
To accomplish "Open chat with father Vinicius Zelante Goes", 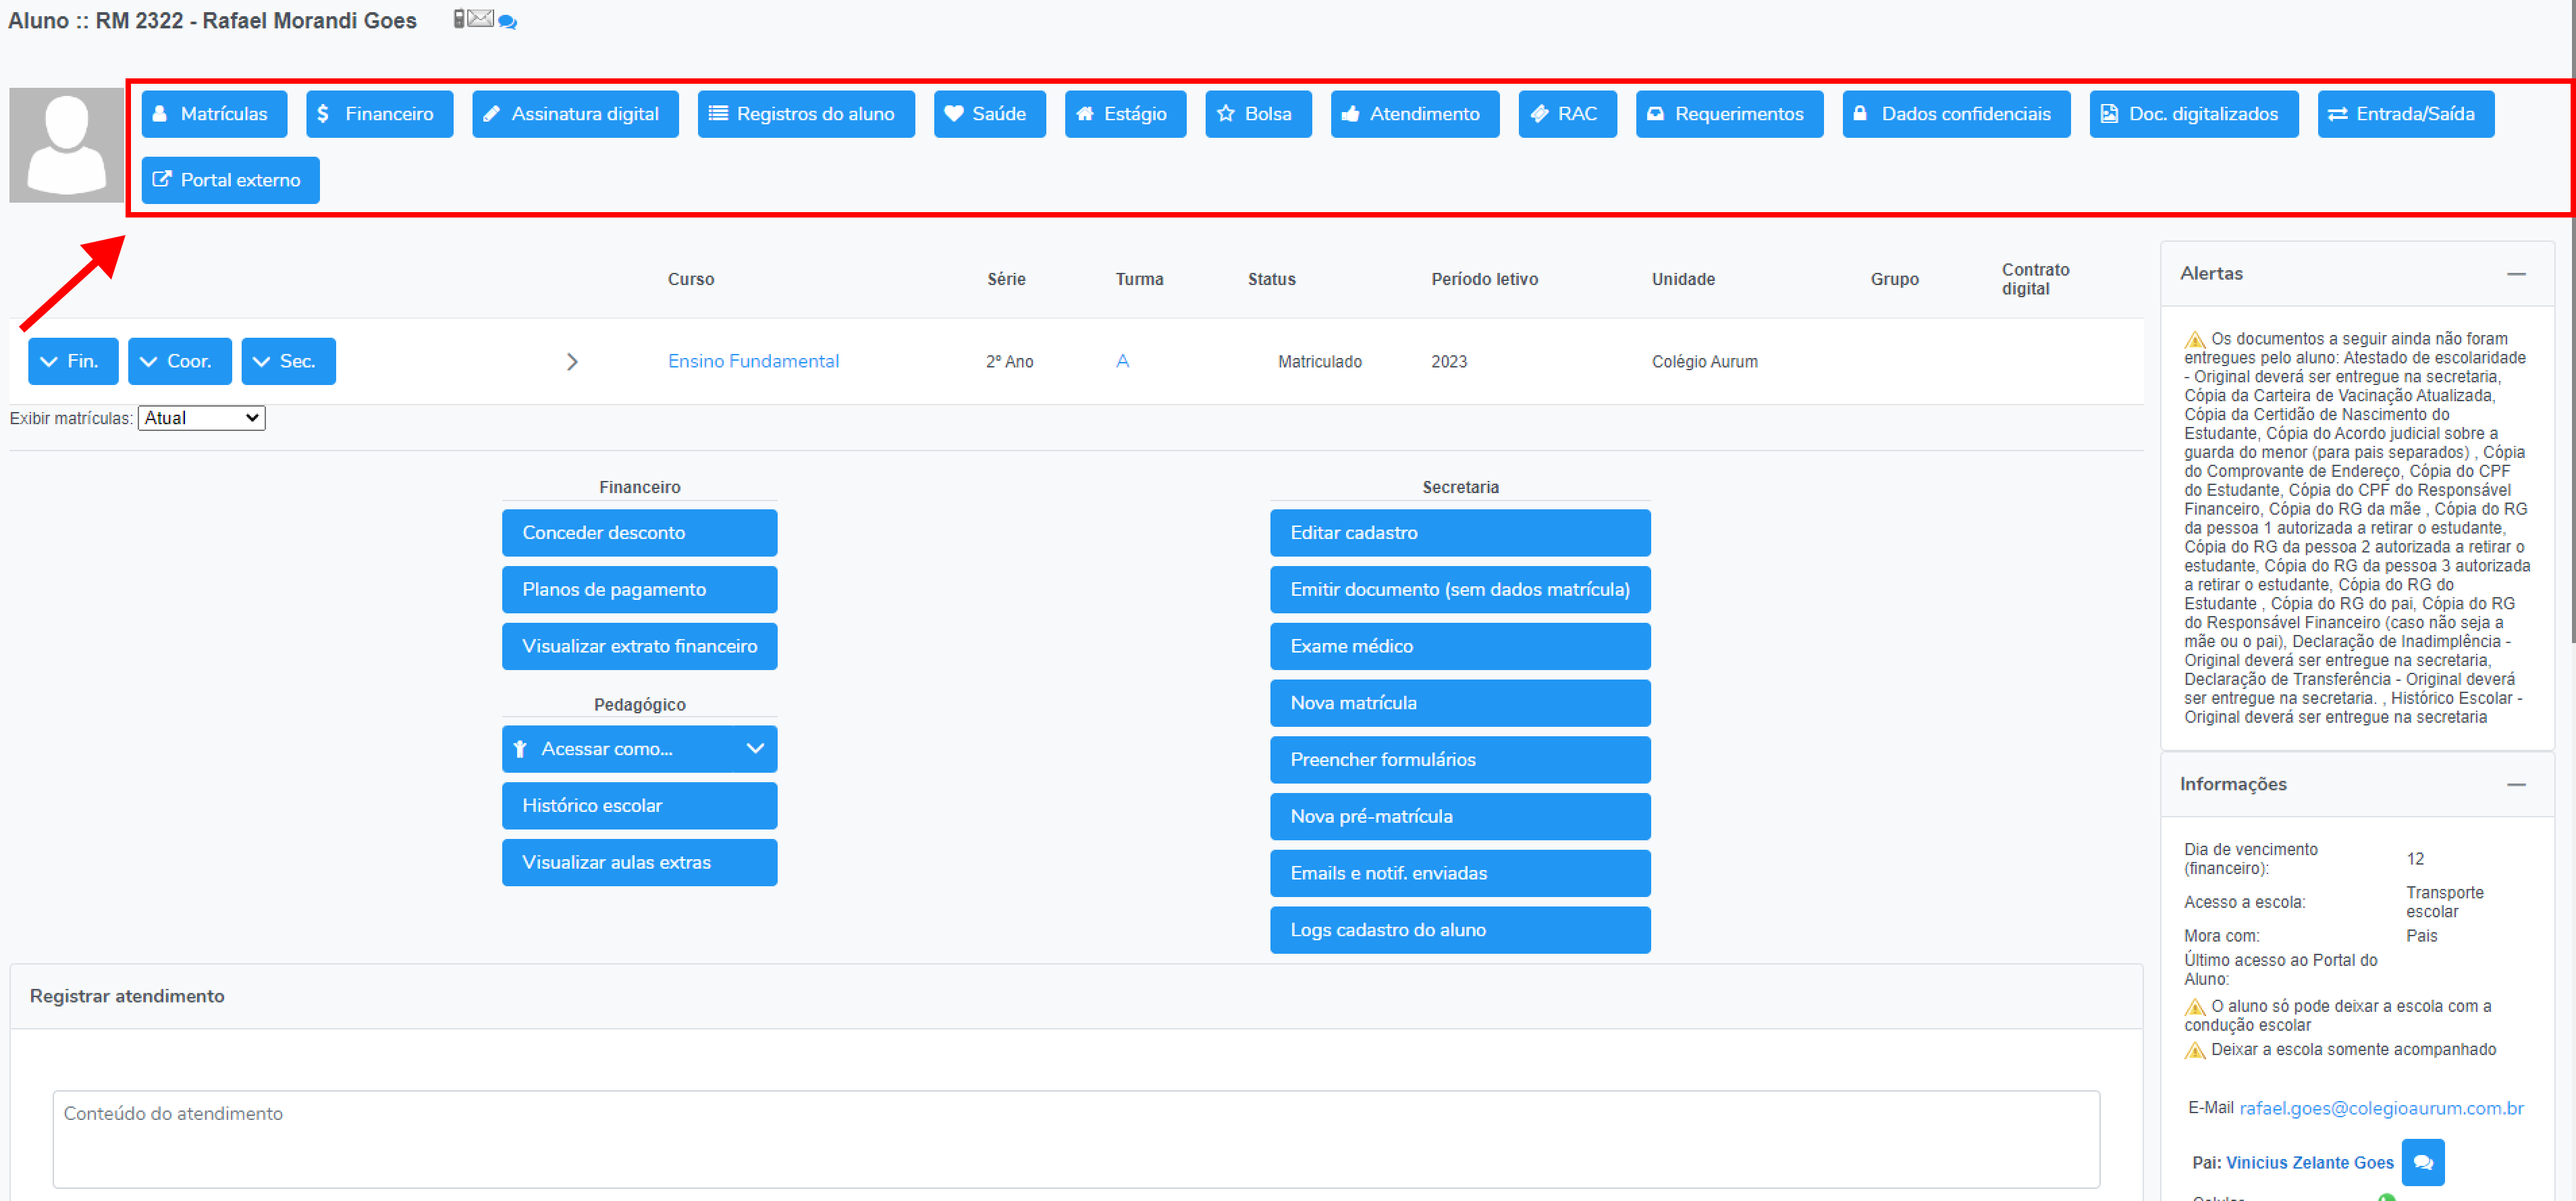I will [2422, 1162].
